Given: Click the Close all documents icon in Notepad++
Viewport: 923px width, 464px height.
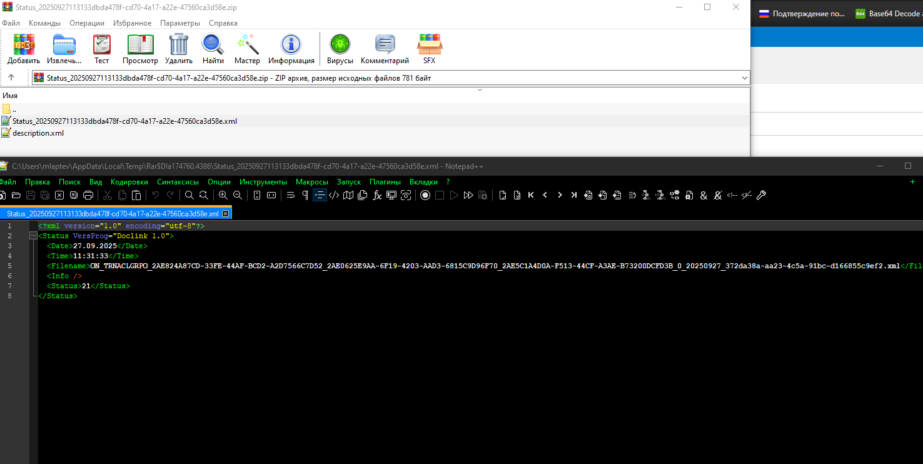Looking at the screenshot, I should pos(74,195).
